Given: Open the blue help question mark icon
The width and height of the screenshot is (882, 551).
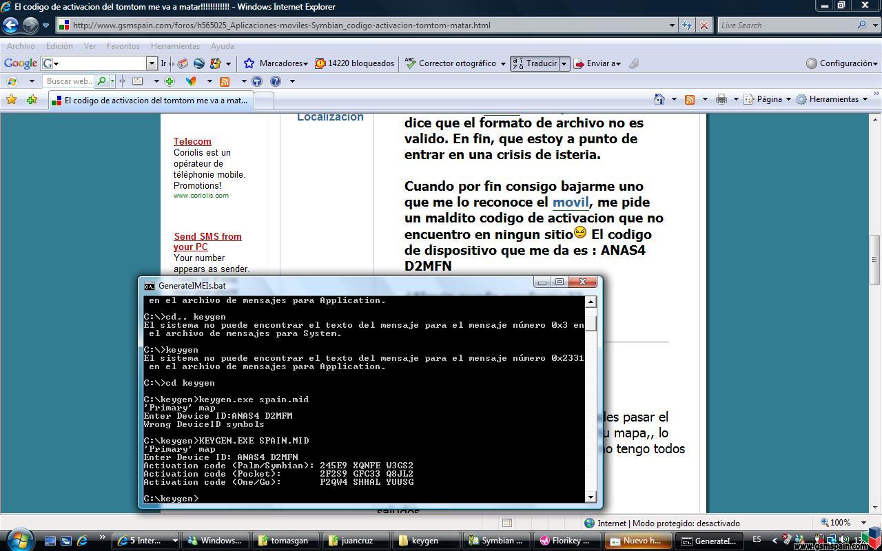Looking at the screenshot, I should (276, 81).
